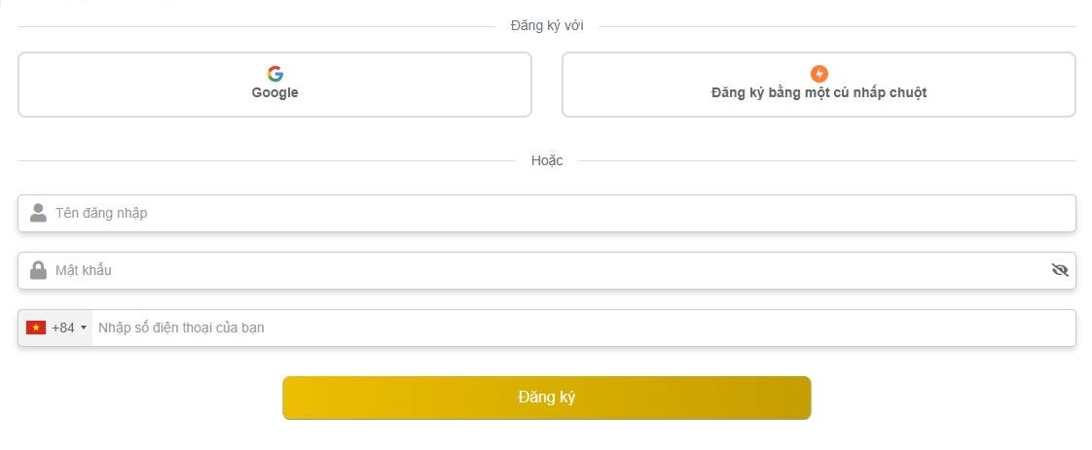This screenshot has height=450, width=1092.
Task: Click the orange lightning bolt icon
Action: [819, 74]
